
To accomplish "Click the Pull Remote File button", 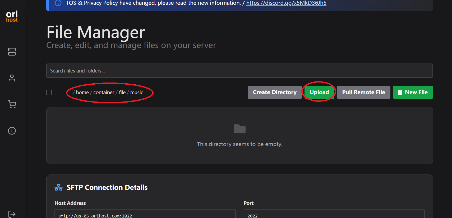I will [363, 92].
